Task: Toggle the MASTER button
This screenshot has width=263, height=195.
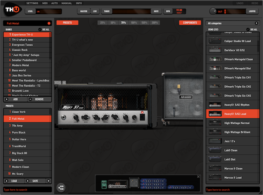Action: tap(84, 11)
